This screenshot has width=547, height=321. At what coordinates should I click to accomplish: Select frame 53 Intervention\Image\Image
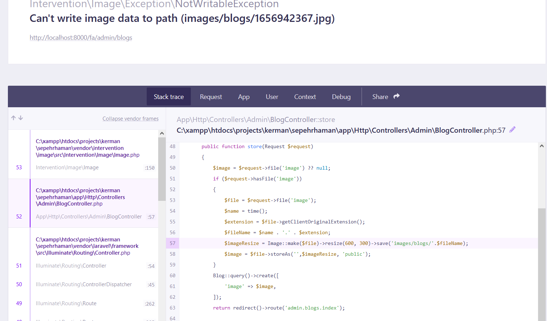click(x=83, y=154)
